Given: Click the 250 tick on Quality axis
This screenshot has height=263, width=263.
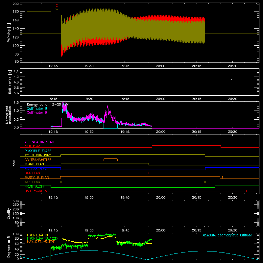Looking at the screenshot, I should 16,205.
